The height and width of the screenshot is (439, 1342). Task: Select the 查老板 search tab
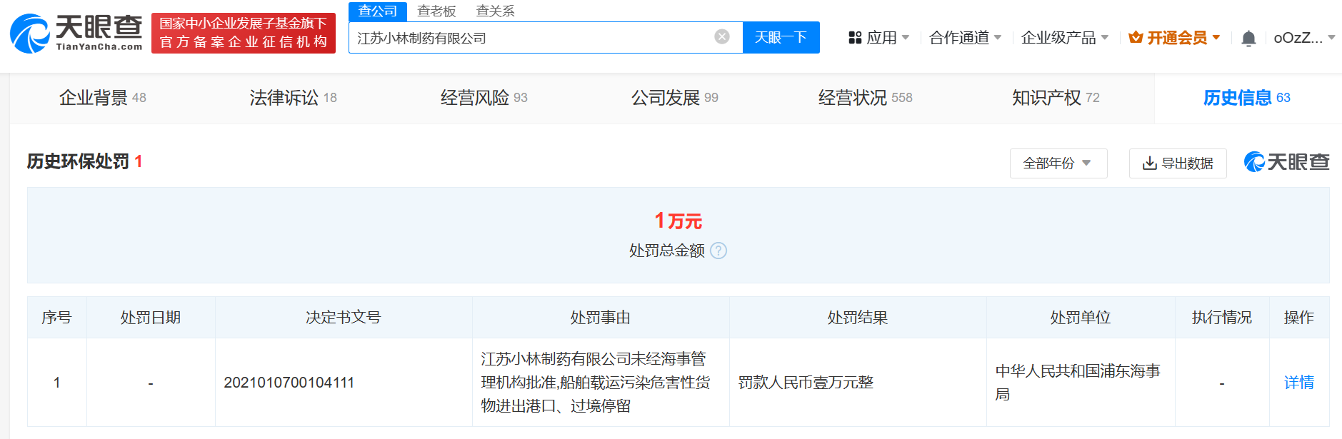[x=436, y=11]
